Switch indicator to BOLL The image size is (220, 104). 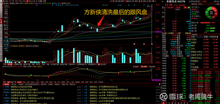tap(33, 82)
